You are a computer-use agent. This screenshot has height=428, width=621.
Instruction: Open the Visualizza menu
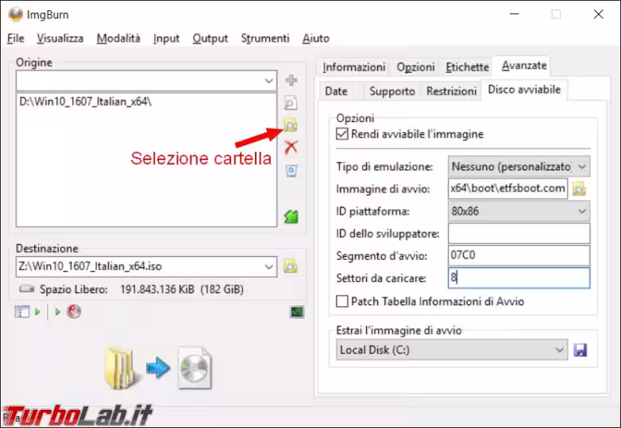click(x=60, y=38)
